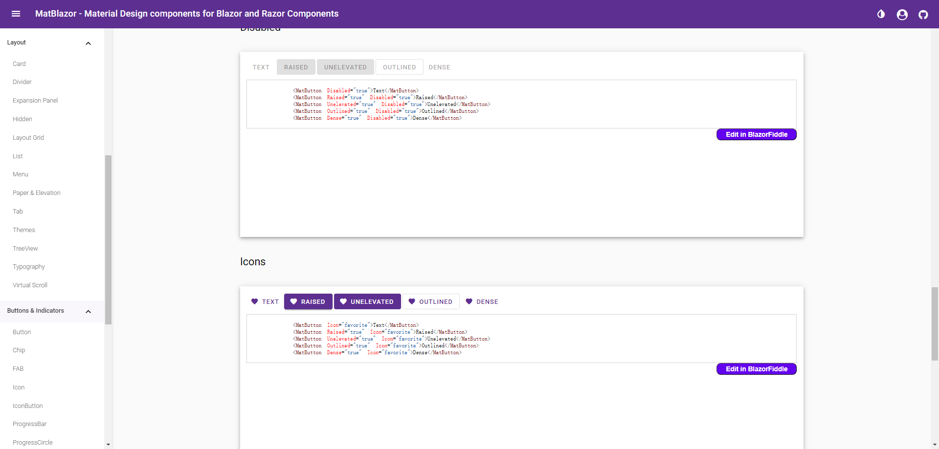Click Edit in BlazorFiddle for Disabled example

[756, 134]
